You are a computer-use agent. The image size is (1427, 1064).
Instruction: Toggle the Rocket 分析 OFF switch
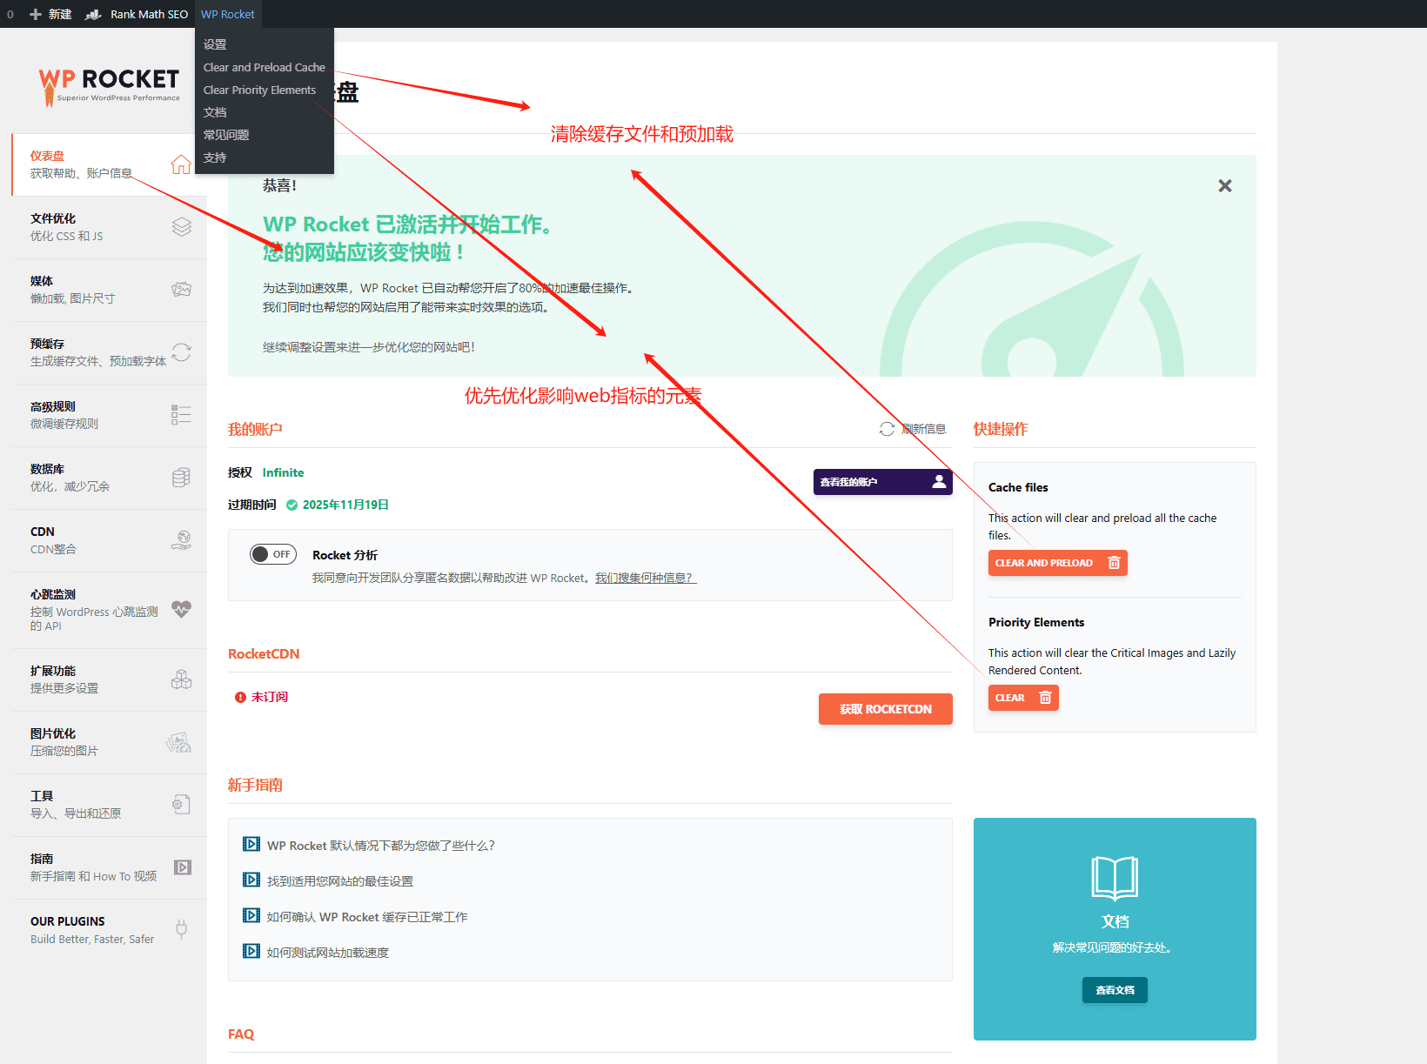(273, 554)
